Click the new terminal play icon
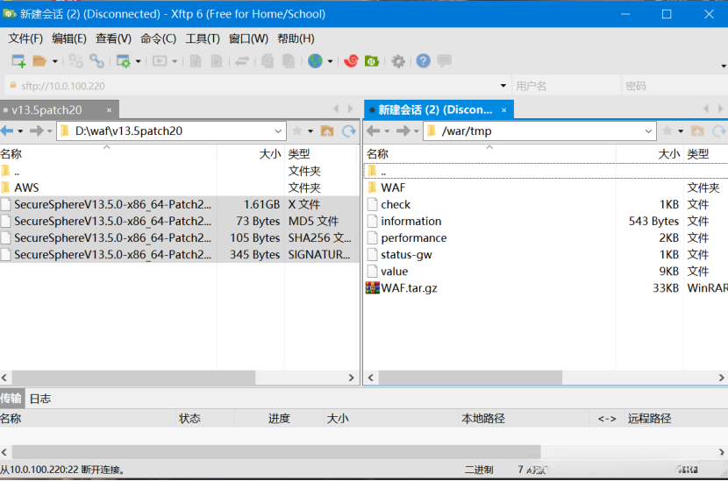This screenshot has height=481, width=728. pyautogui.click(x=160, y=60)
